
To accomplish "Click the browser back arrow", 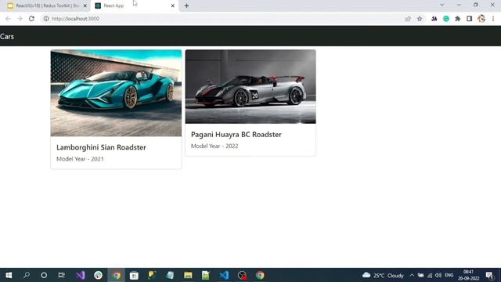I will [8, 19].
